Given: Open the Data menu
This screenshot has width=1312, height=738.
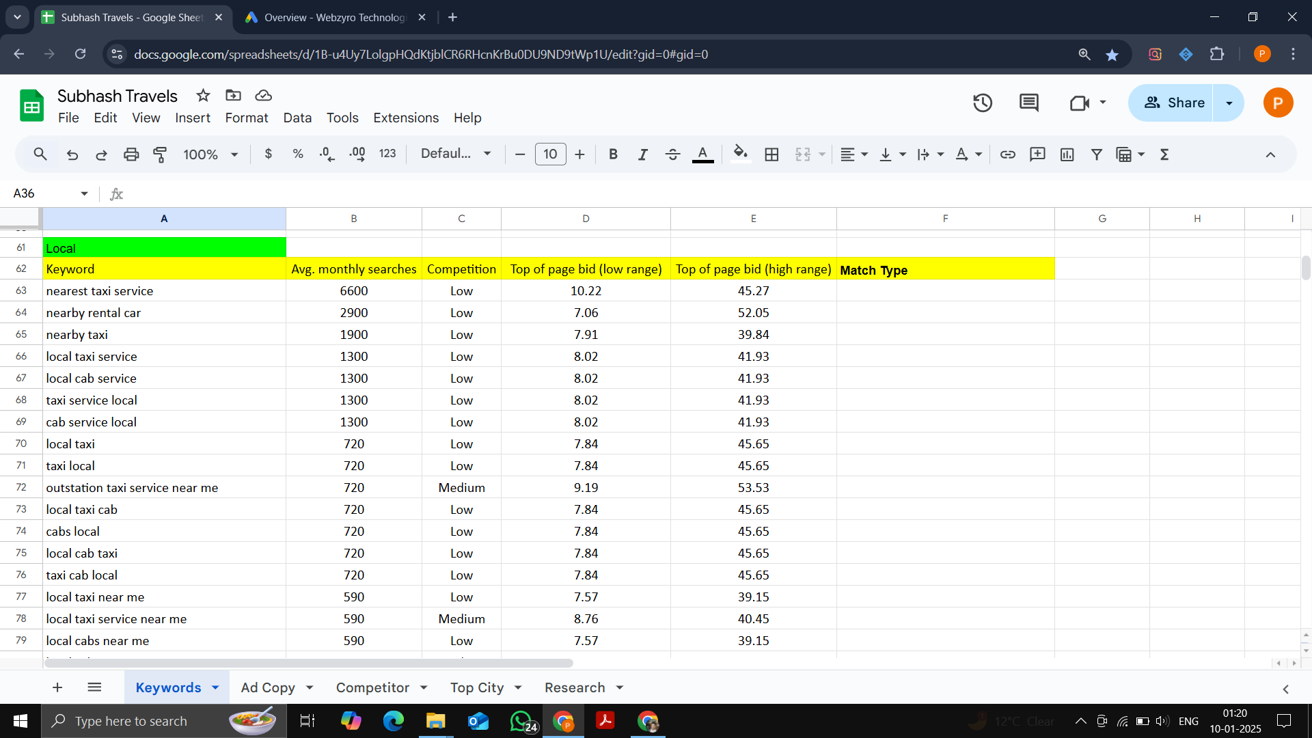Looking at the screenshot, I should tap(297, 118).
